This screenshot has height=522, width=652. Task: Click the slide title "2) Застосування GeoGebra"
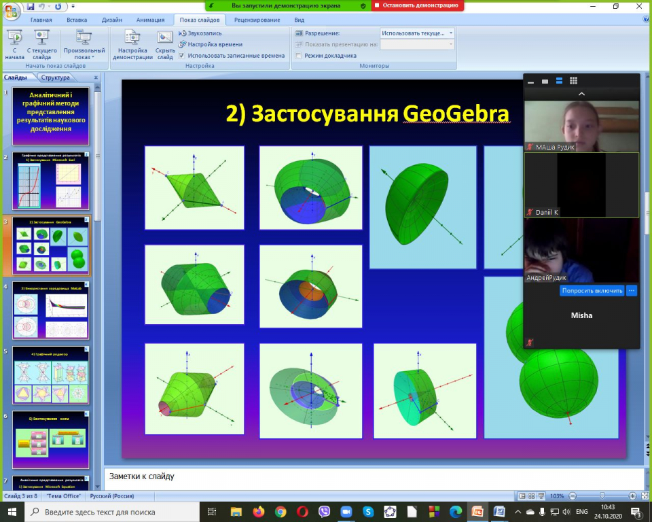click(x=367, y=114)
